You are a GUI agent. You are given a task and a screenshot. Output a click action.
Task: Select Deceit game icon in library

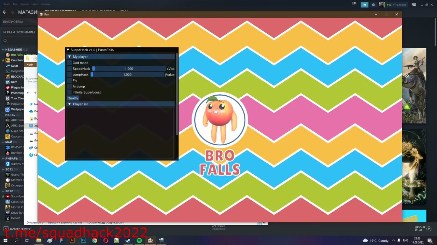(8, 218)
